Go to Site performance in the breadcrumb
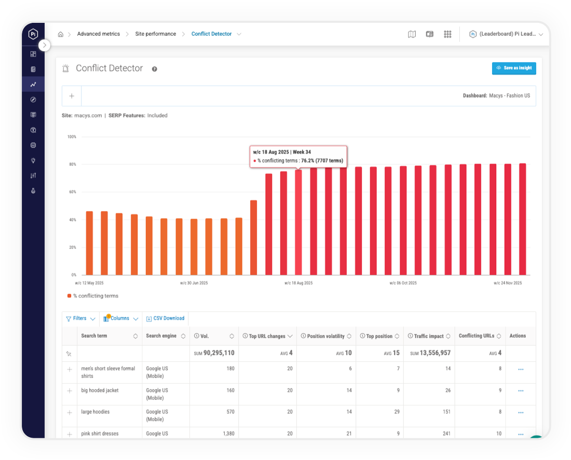 click(156, 34)
